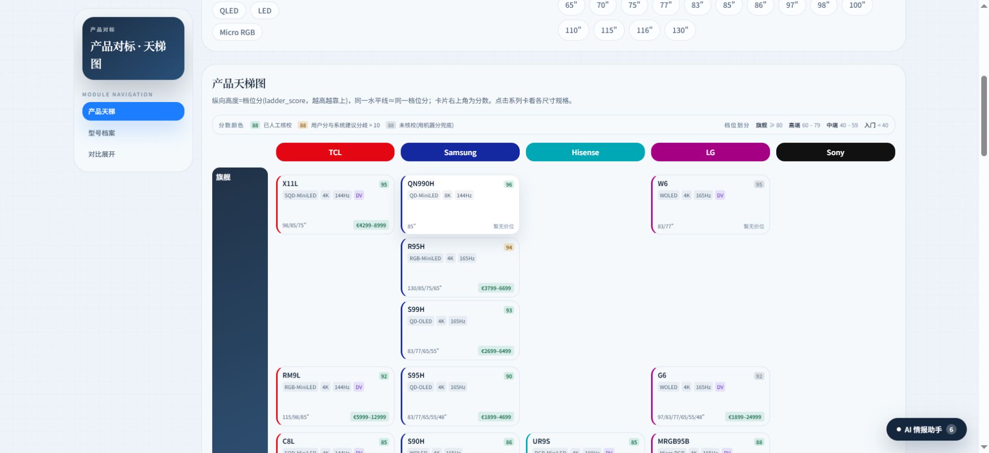Select 产品天梯 in module navigation
989x453 pixels.
[133, 111]
